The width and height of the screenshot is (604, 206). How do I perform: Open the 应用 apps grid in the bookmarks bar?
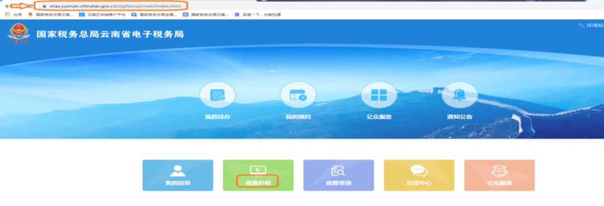(13, 15)
